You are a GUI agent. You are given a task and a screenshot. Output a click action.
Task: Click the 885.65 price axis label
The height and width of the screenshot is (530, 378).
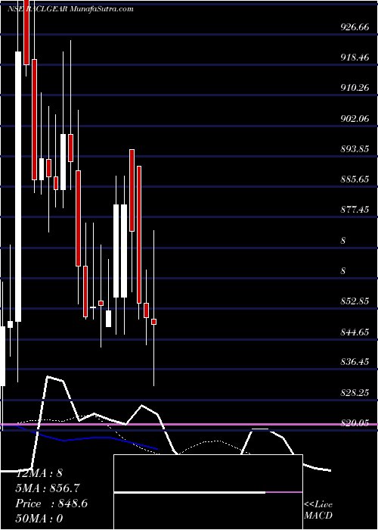(x=355, y=179)
